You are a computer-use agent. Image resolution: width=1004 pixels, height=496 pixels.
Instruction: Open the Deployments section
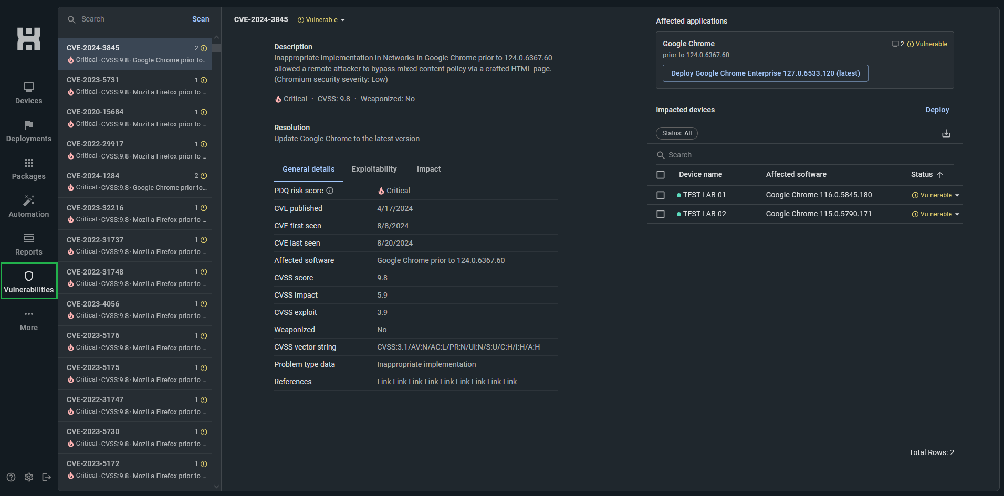(x=29, y=131)
